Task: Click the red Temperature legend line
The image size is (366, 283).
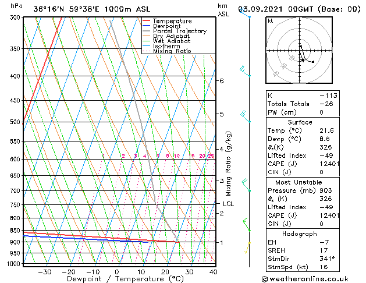Action: [x=146, y=21]
